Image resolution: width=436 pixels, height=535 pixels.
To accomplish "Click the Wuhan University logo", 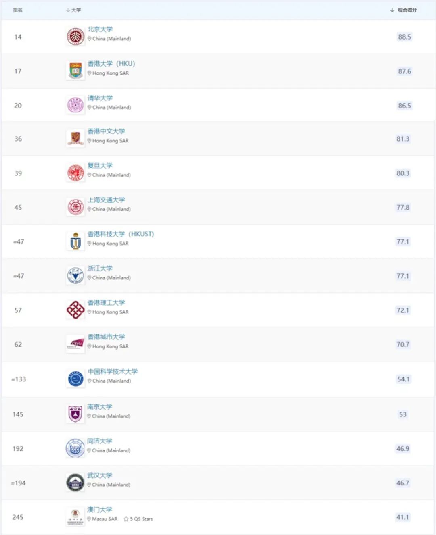I will pos(75,483).
